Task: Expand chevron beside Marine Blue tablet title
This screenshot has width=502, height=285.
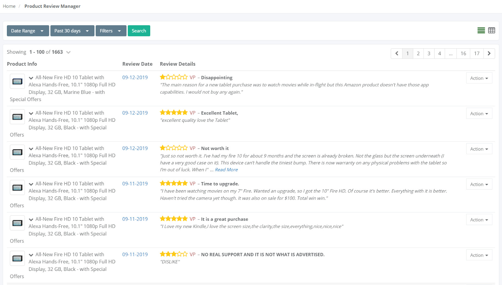Action: tap(31, 78)
